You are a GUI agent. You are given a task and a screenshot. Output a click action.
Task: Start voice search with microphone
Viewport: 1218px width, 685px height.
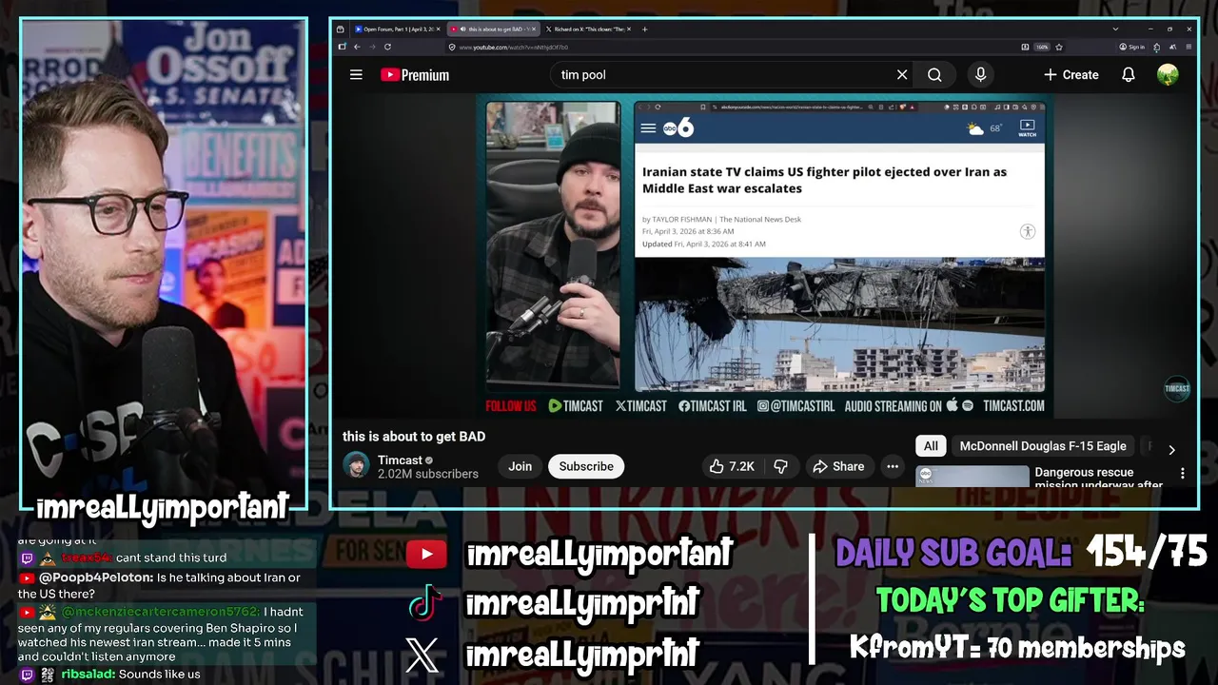click(980, 75)
